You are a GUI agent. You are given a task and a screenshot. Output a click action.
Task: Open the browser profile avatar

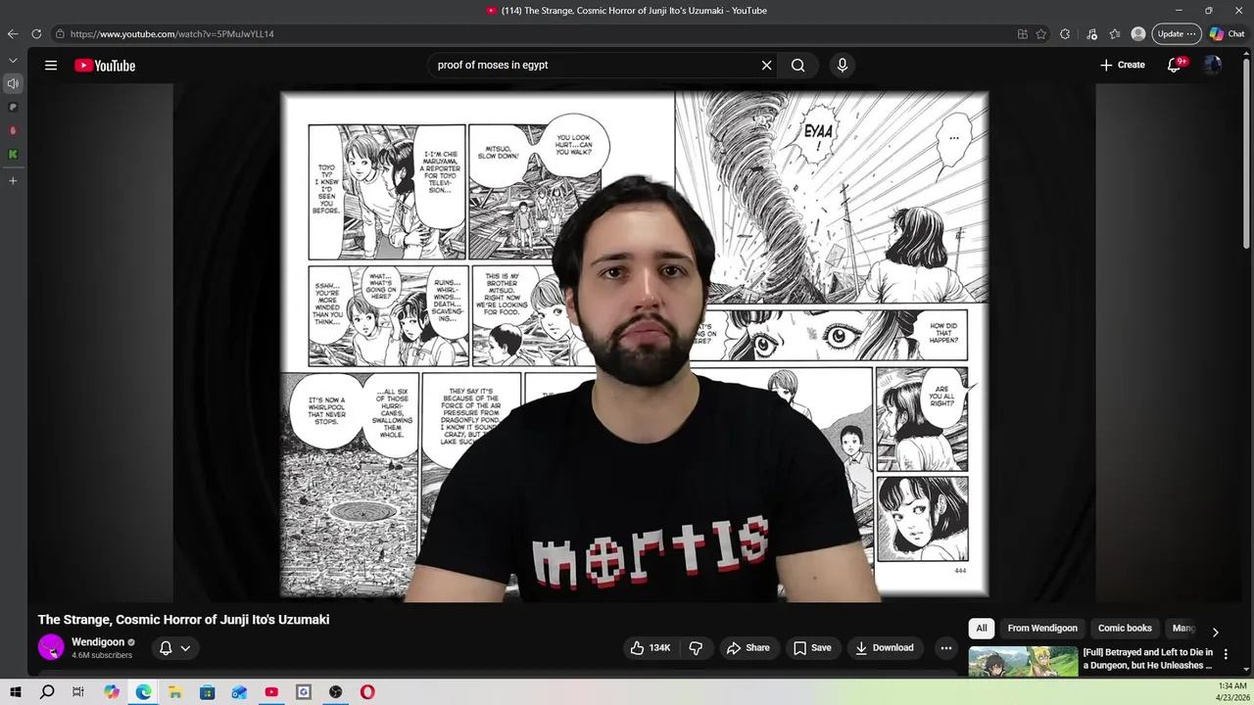point(1138,34)
